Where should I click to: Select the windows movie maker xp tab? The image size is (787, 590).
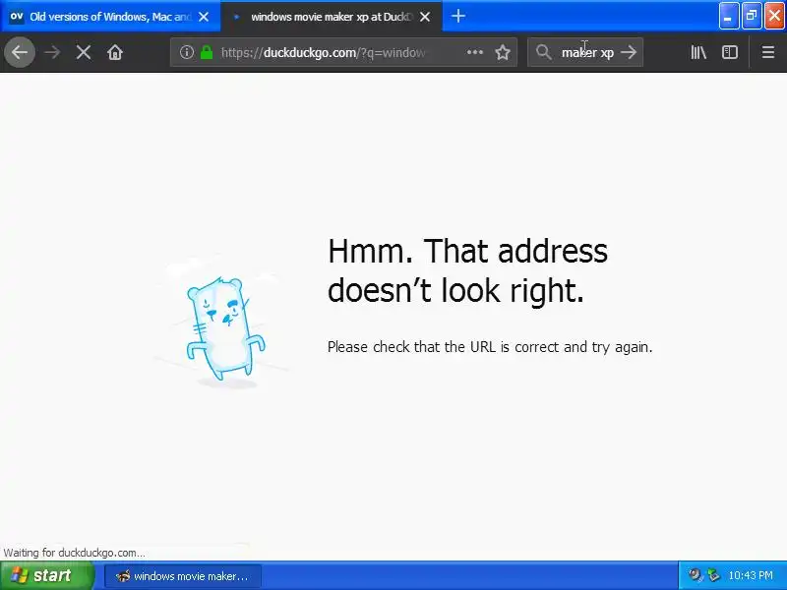332,17
